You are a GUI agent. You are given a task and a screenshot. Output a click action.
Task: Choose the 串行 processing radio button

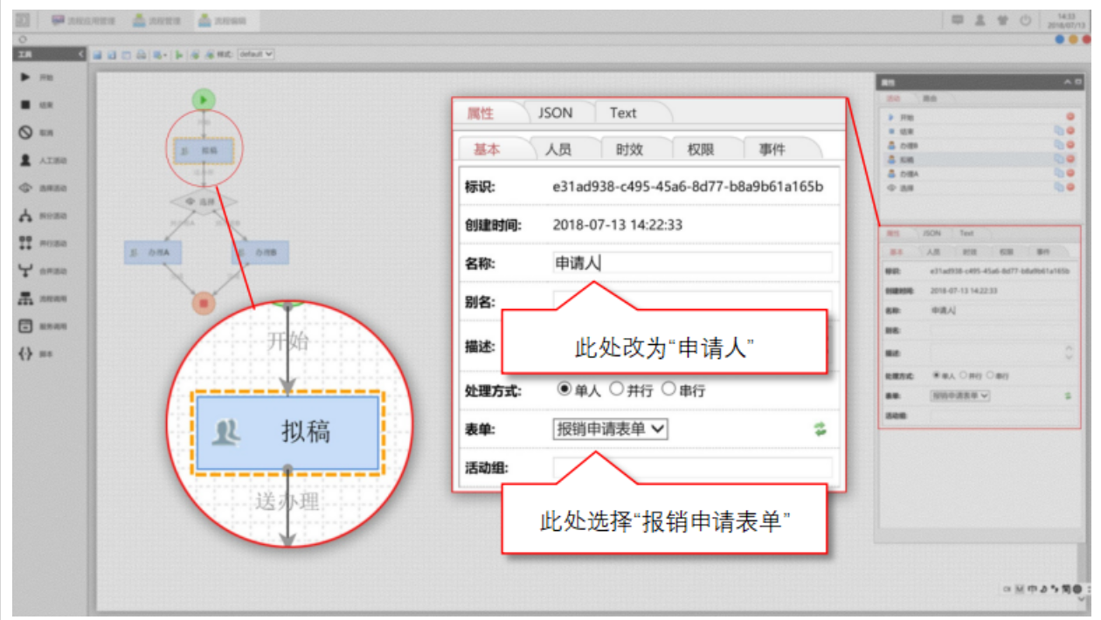click(x=668, y=389)
